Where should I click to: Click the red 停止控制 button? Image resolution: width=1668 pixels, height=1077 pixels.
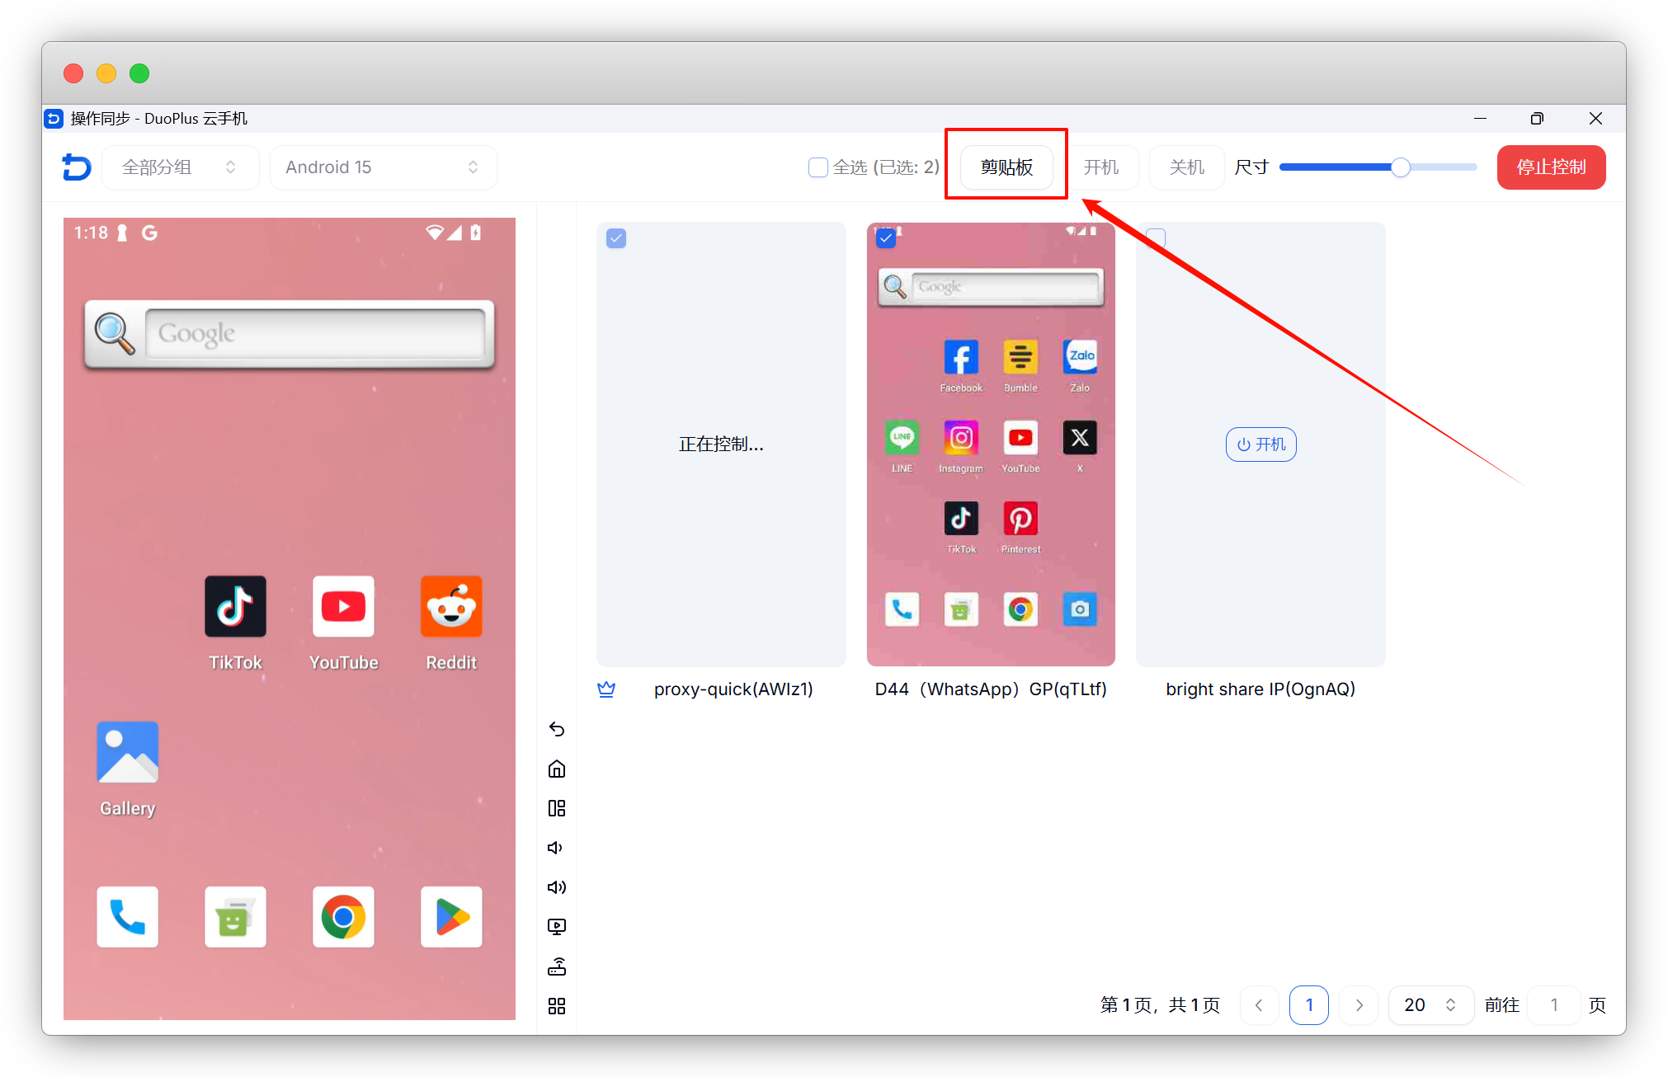coord(1551,167)
